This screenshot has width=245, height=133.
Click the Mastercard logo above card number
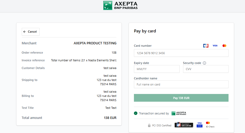[224, 46]
